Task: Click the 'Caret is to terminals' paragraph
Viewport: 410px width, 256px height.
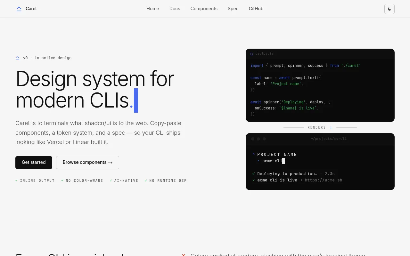Action: pyautogui.click(x=98, y=132)
